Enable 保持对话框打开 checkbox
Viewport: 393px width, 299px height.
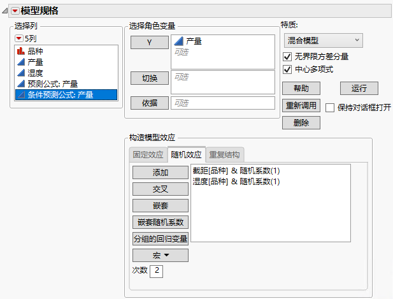click(330, 108)
